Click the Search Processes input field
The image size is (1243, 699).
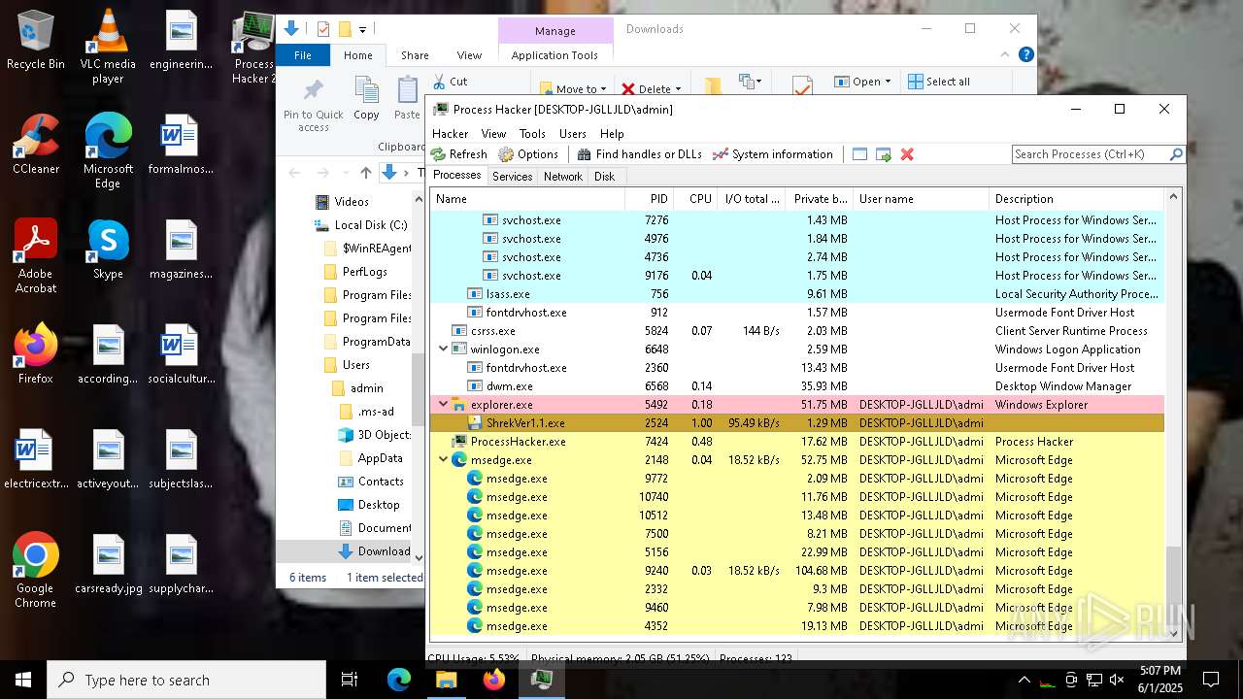[x=1090, y=154]
